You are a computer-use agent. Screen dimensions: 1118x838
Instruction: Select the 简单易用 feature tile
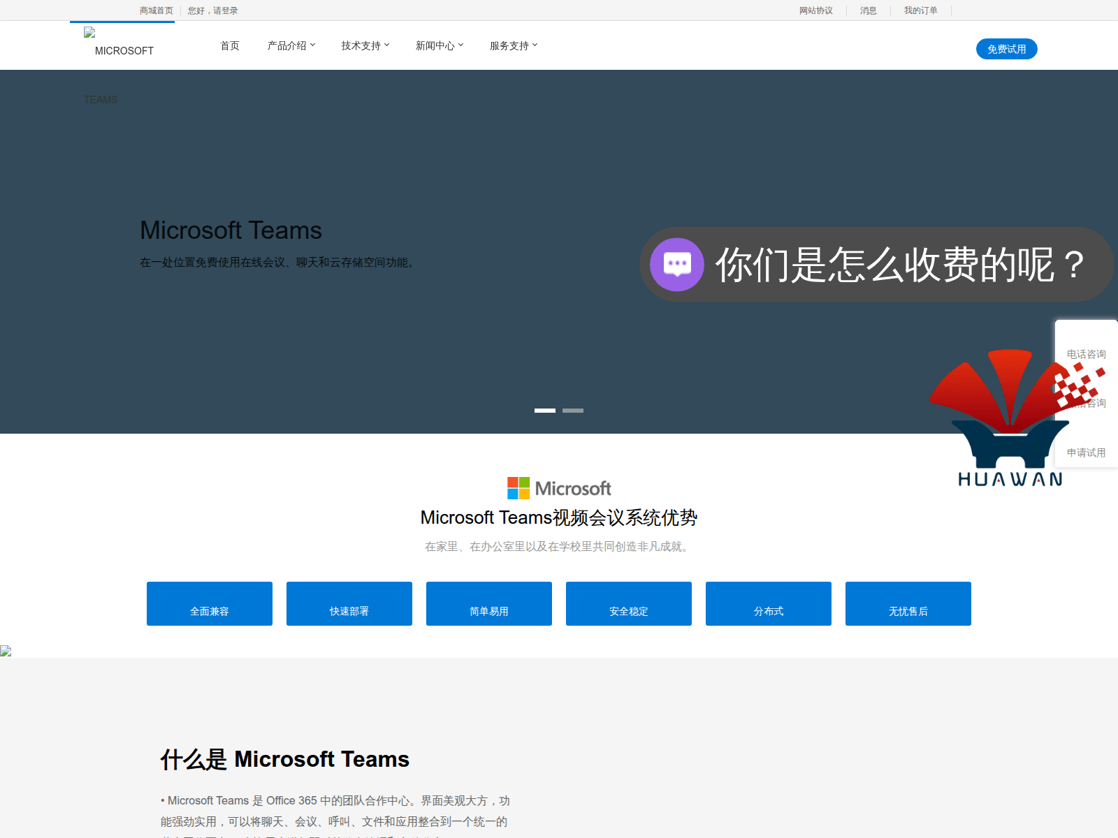pyautogui.click(x=489, y=603)
